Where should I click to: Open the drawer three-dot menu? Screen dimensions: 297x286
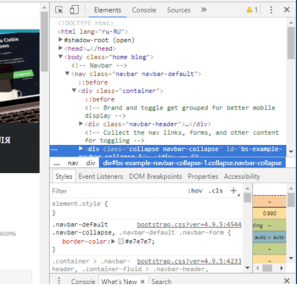pos(59,280)
